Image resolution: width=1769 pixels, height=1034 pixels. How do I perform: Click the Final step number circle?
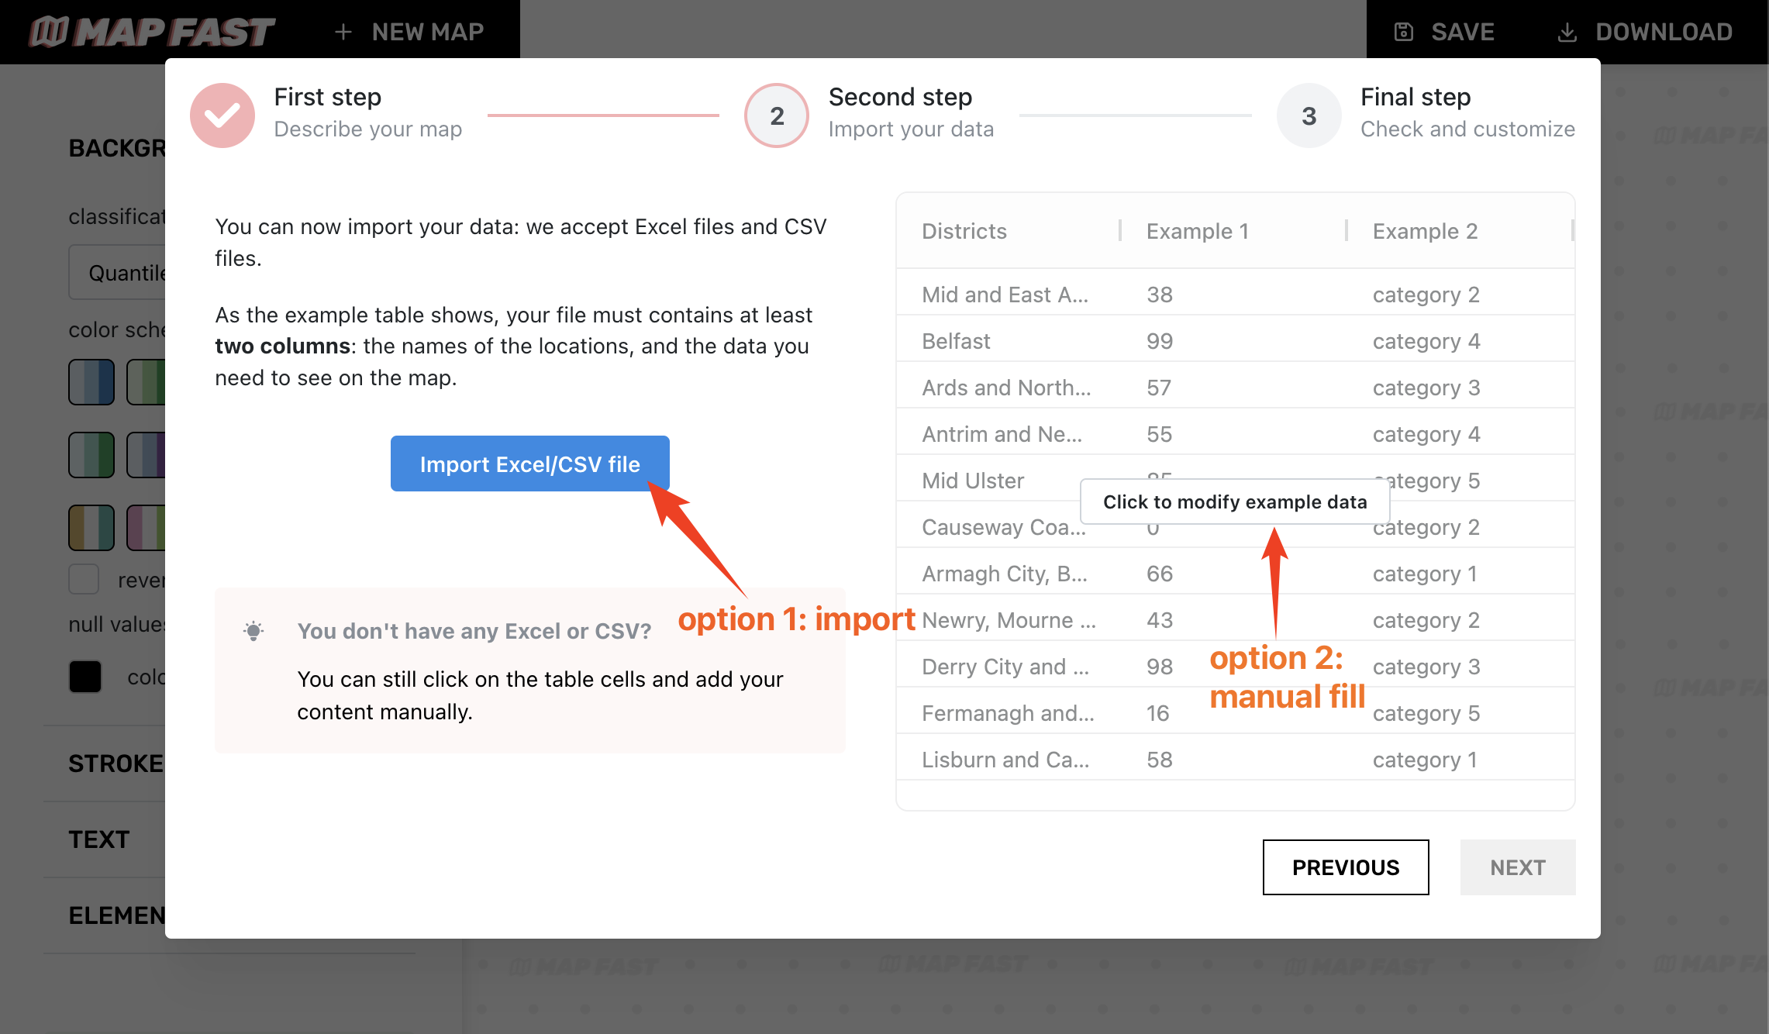pyautogui.click(x=1309, y=115)
